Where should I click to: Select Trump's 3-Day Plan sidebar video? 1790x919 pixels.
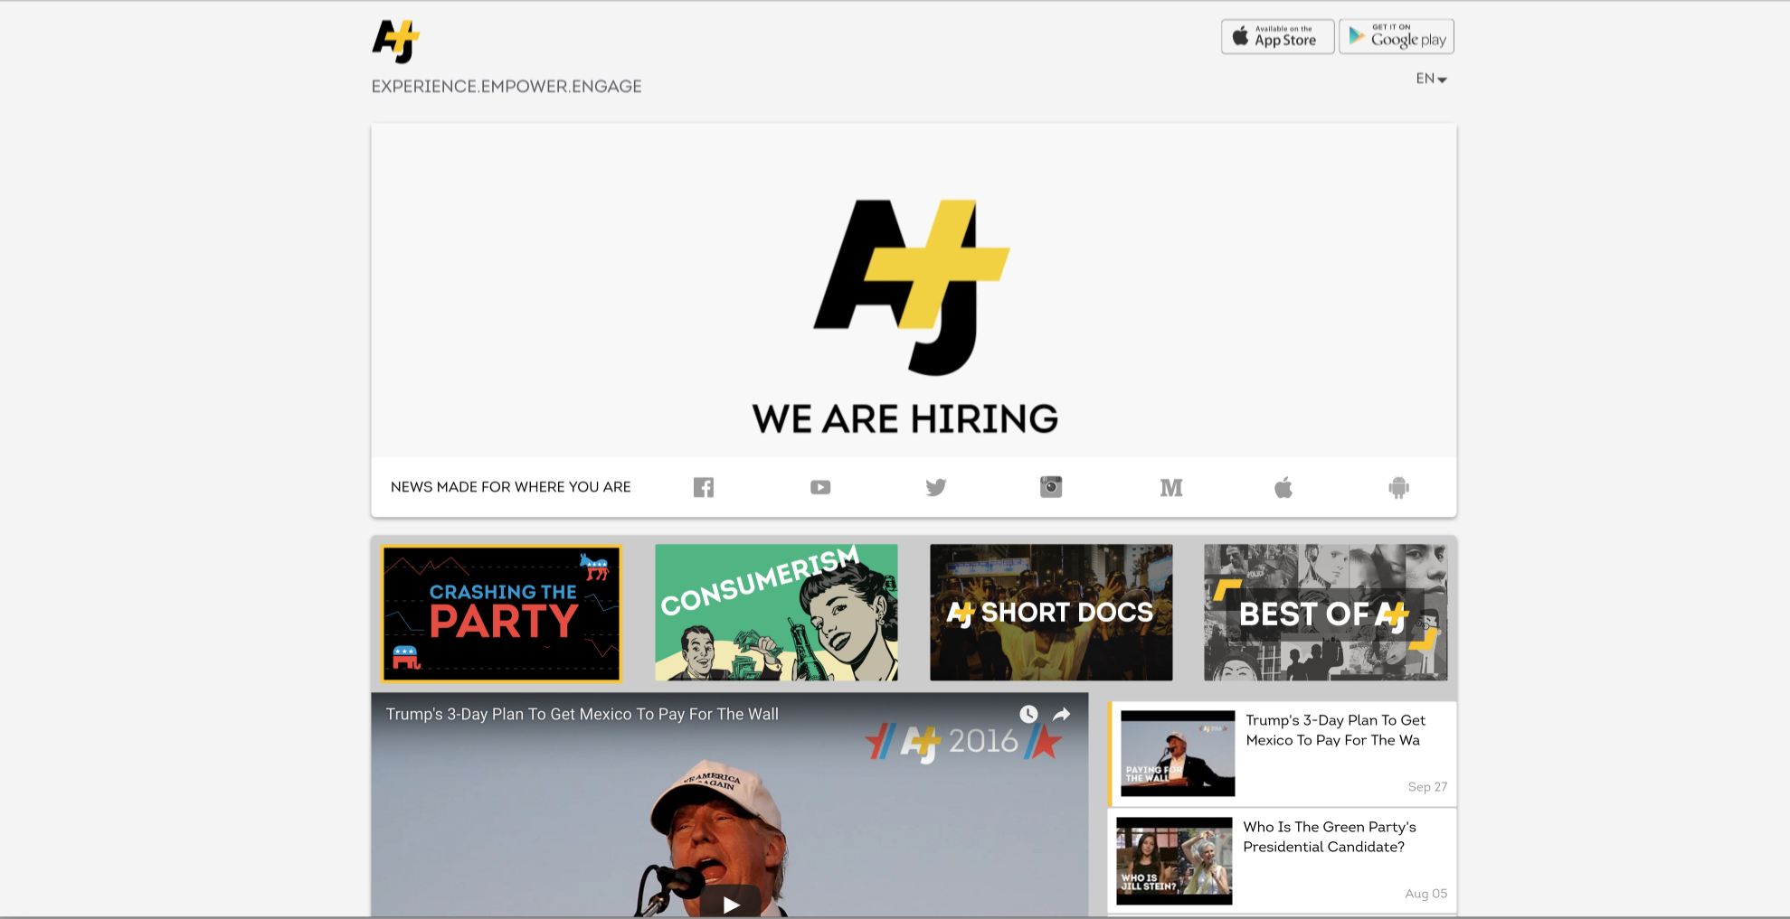pos(1283,754)
